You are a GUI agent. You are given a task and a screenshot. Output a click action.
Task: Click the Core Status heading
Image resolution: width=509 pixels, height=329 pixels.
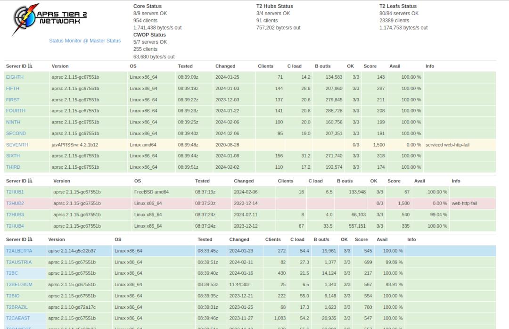coord(148,6)
